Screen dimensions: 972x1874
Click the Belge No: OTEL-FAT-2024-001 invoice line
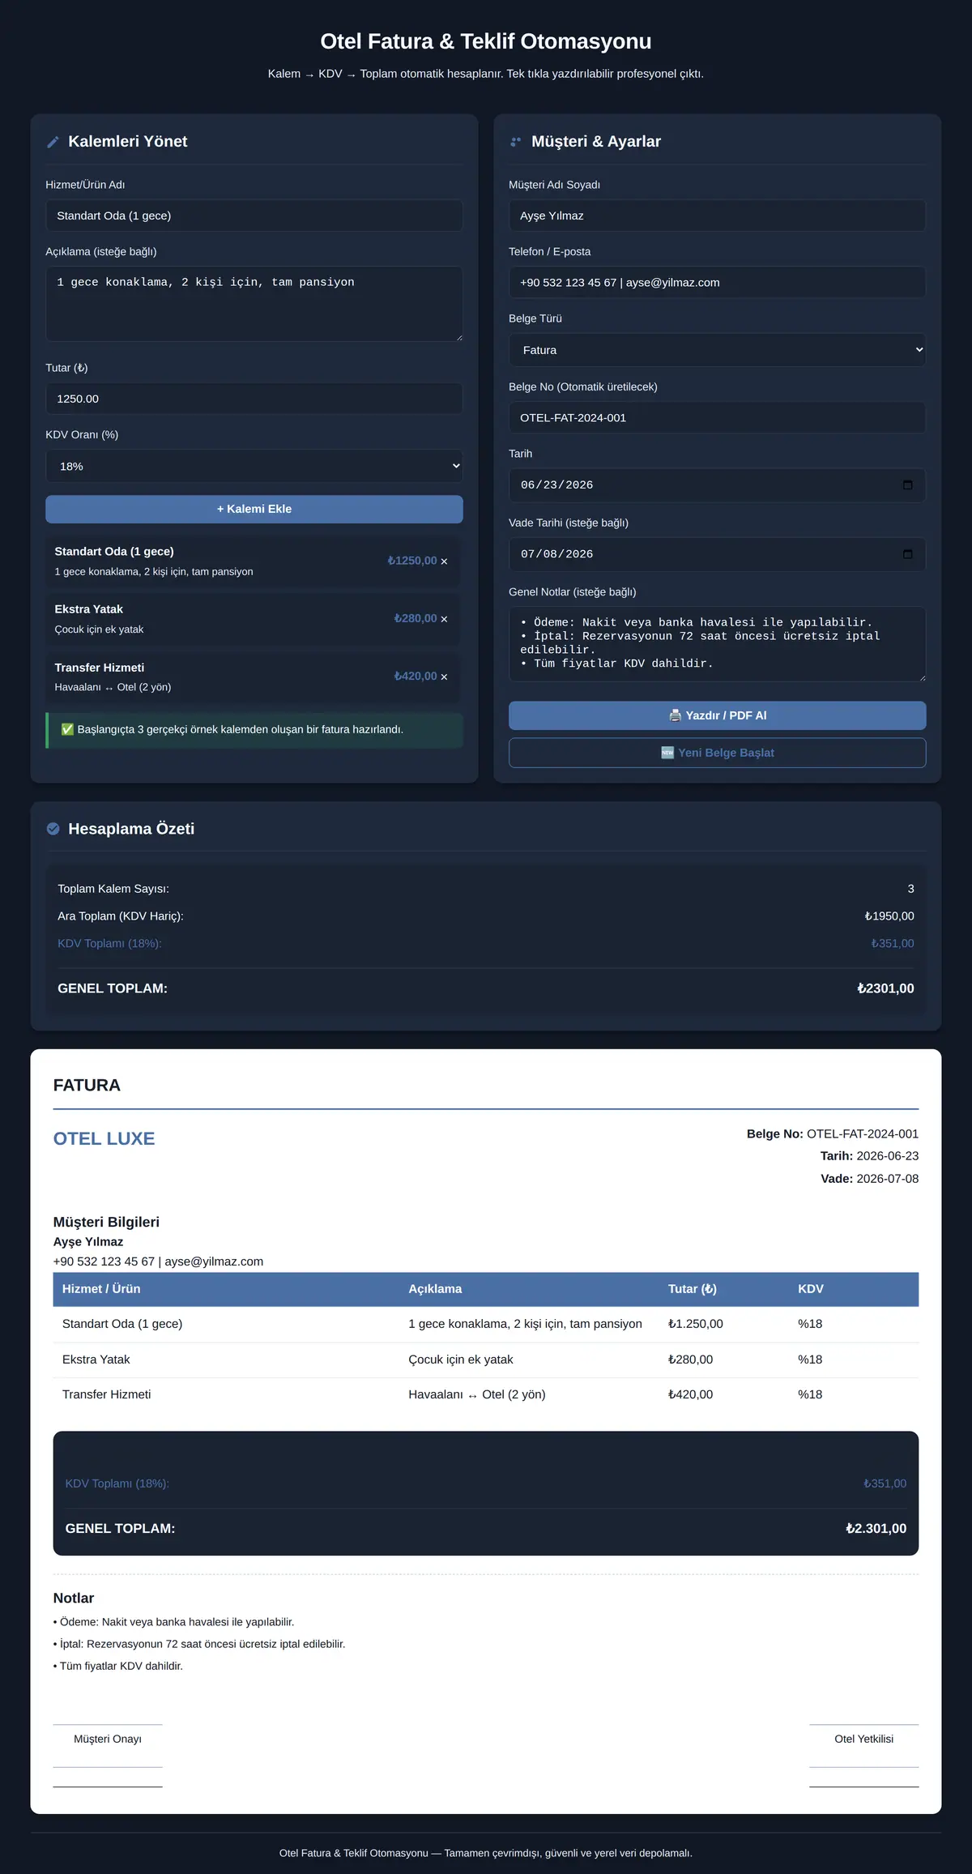point(833,1134)
